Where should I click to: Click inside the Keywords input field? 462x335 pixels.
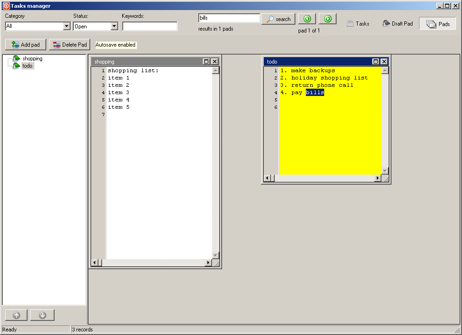[x=150, y=26]
